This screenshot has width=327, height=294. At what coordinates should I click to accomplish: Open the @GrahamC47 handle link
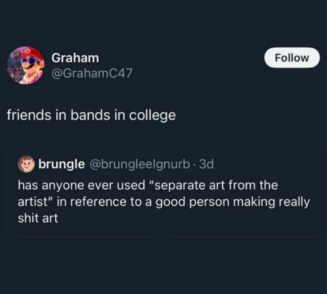pyautogui.click(x=92, y=73)
